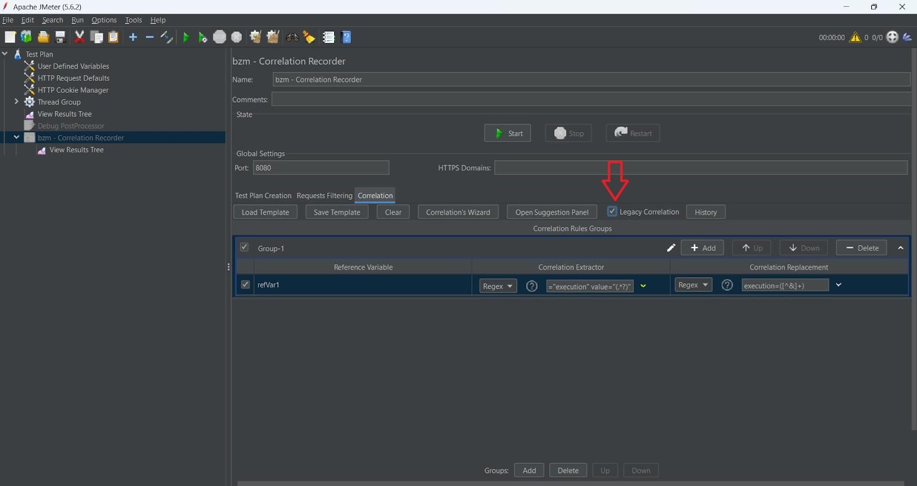
Task: Open the Run menu
Action: coord(77,20)
